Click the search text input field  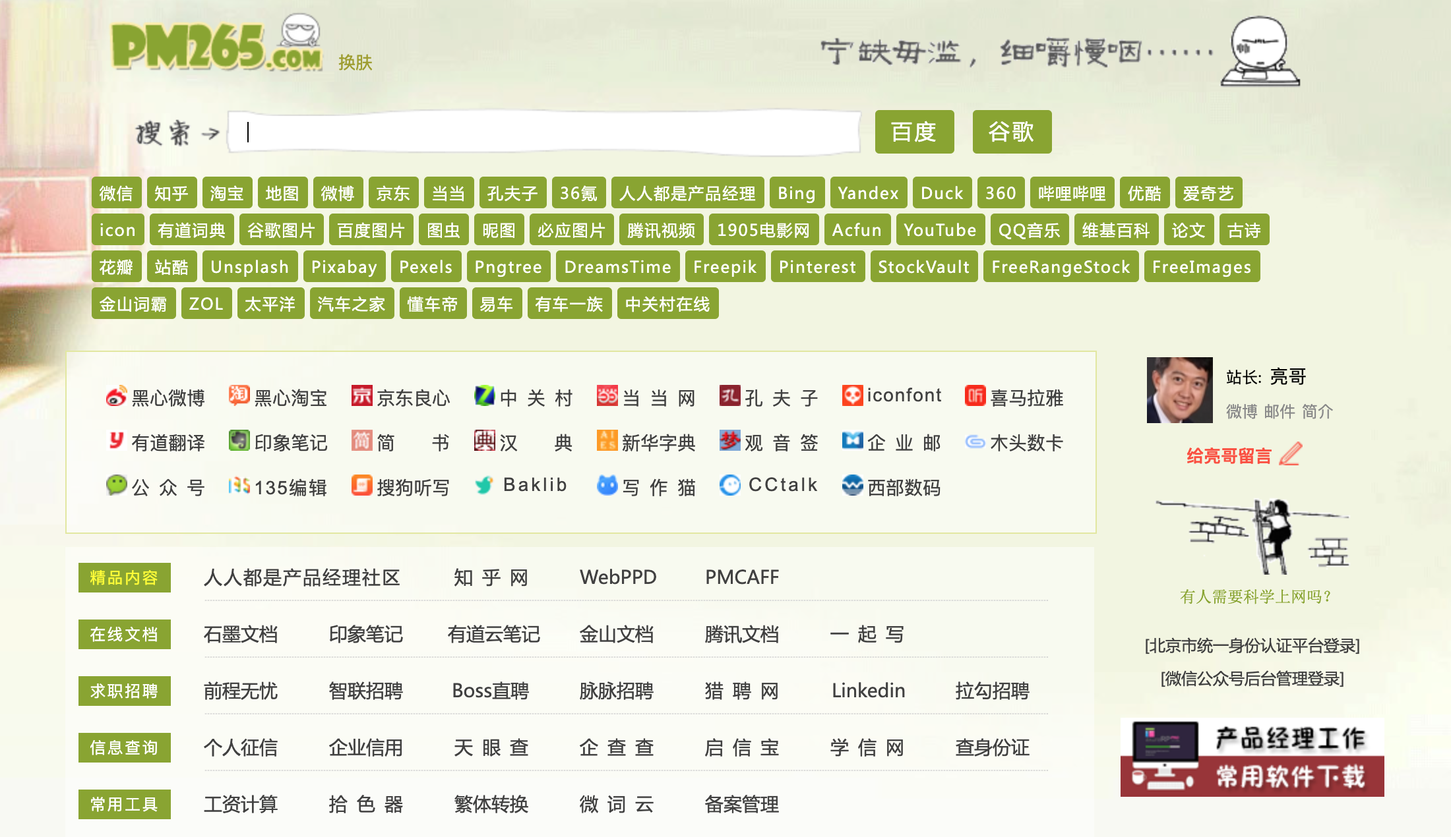(544, 132)
